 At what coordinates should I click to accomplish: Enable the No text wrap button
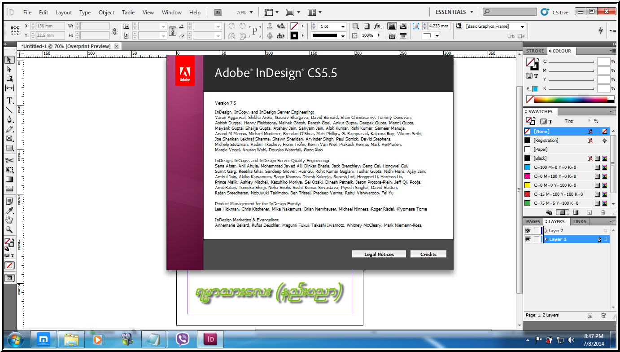coord(392,26)
